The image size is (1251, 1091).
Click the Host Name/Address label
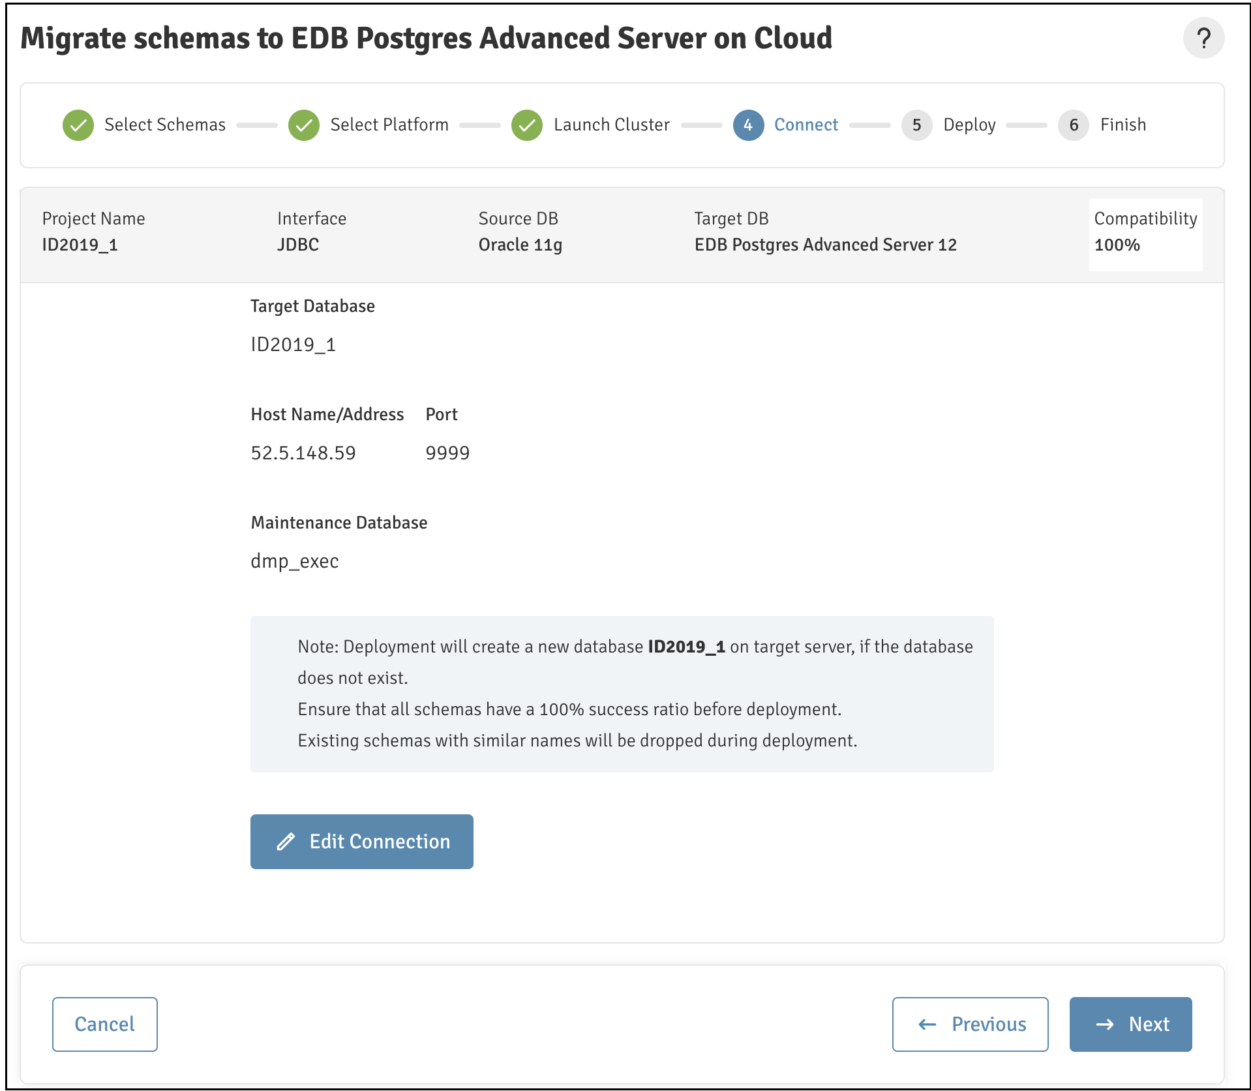pyautogui.click(x=327, y=414)
